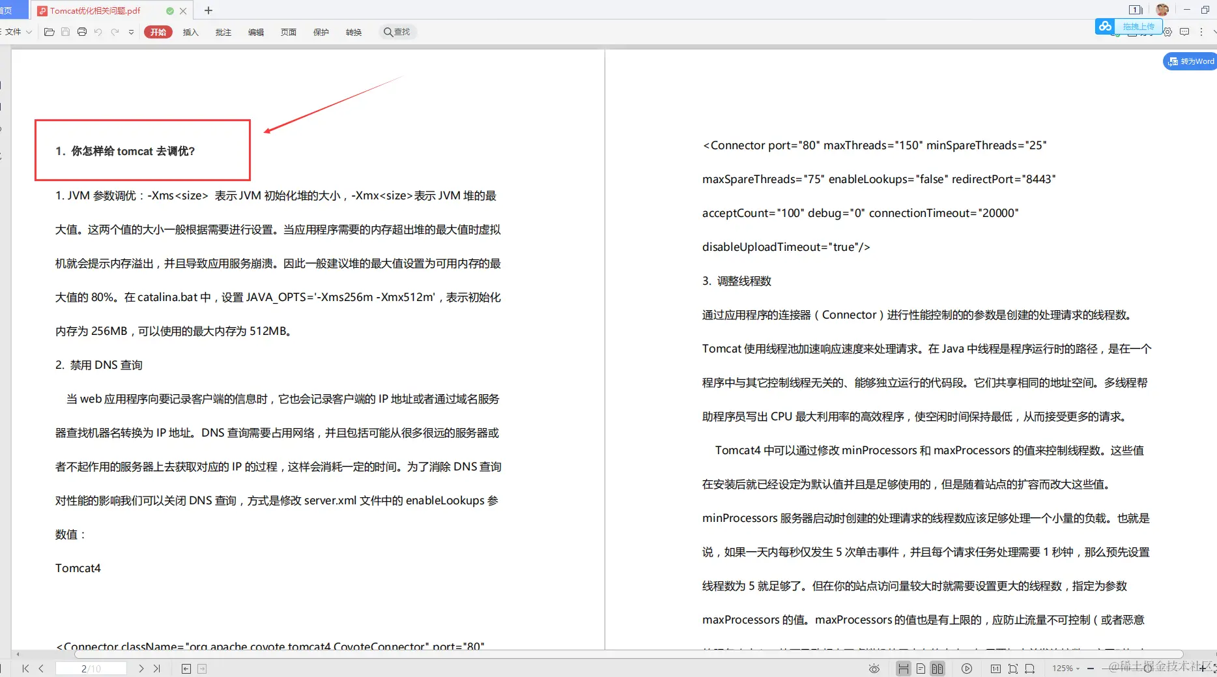Viewport: 1217px width, 677px height.
Task: Collapse the ribbon with chevron arrow
Action: tap(1214, 32)
